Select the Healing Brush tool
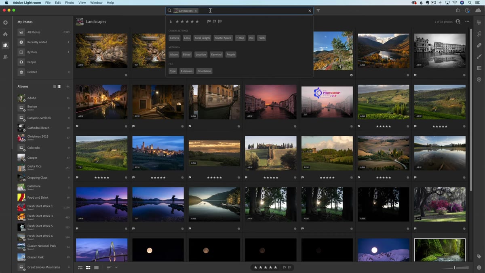The height and width of the screenshot is (273, 485). (479, 45)
